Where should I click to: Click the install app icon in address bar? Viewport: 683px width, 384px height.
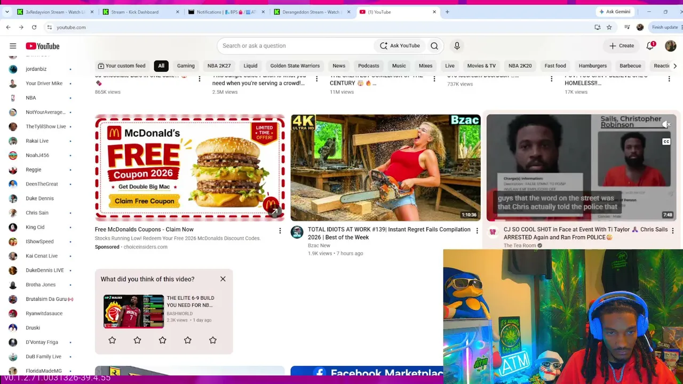598,27
